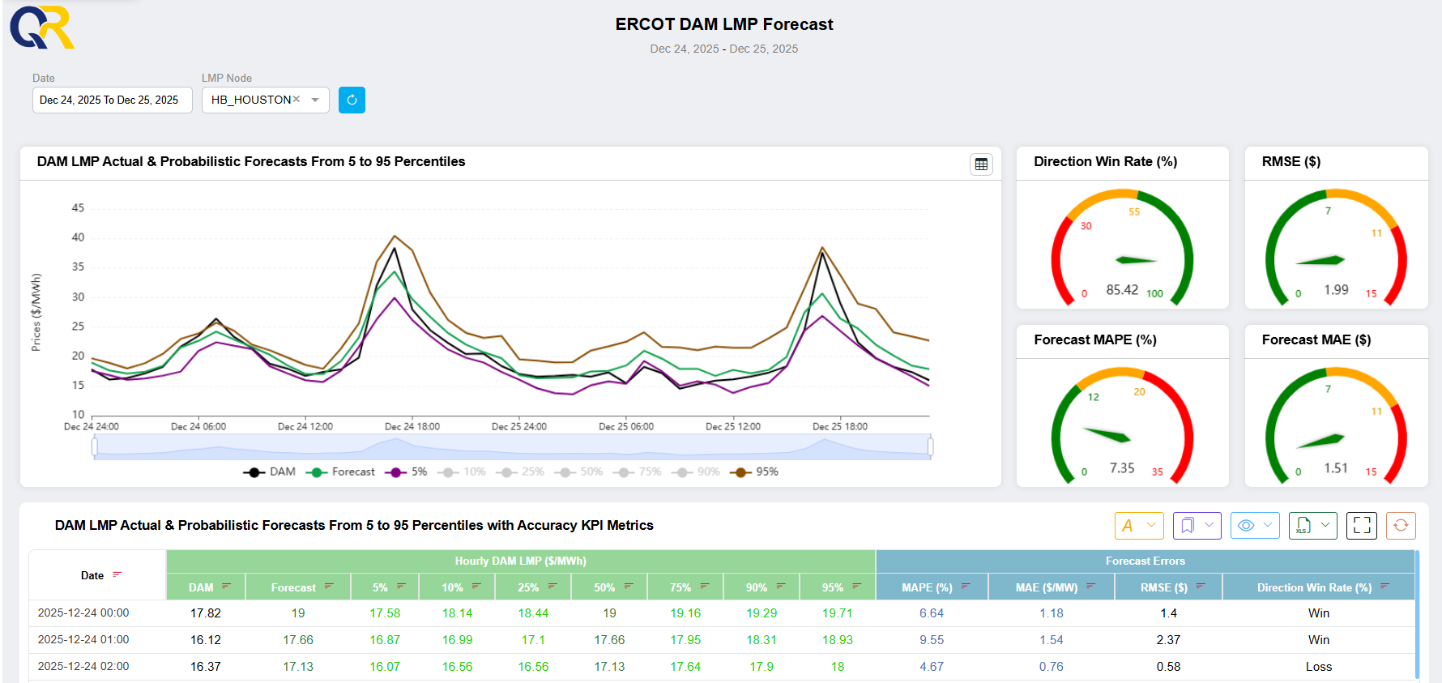This screenshot has width=1442, height=683.
Task: Enable the 50% series in chart legend
Action: pos(578,472)
